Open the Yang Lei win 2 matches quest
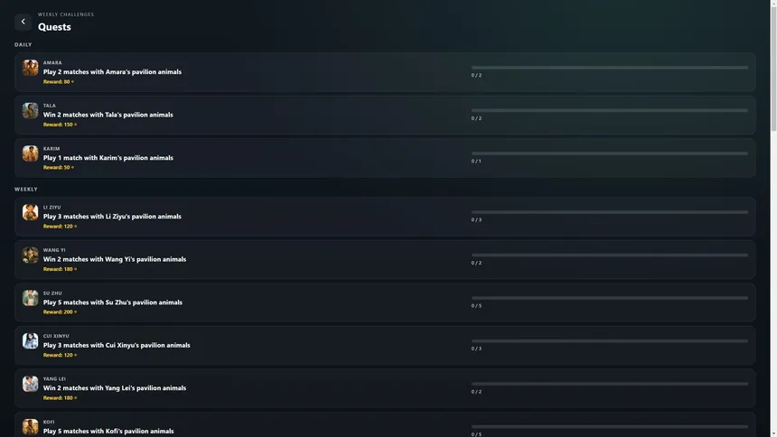This screenshot has height=437, width=777. coord(385,388)
